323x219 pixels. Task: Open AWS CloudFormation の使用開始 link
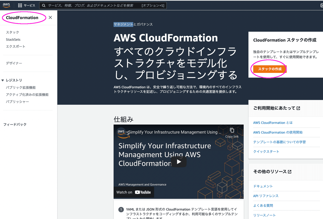[x=278, y=132]
